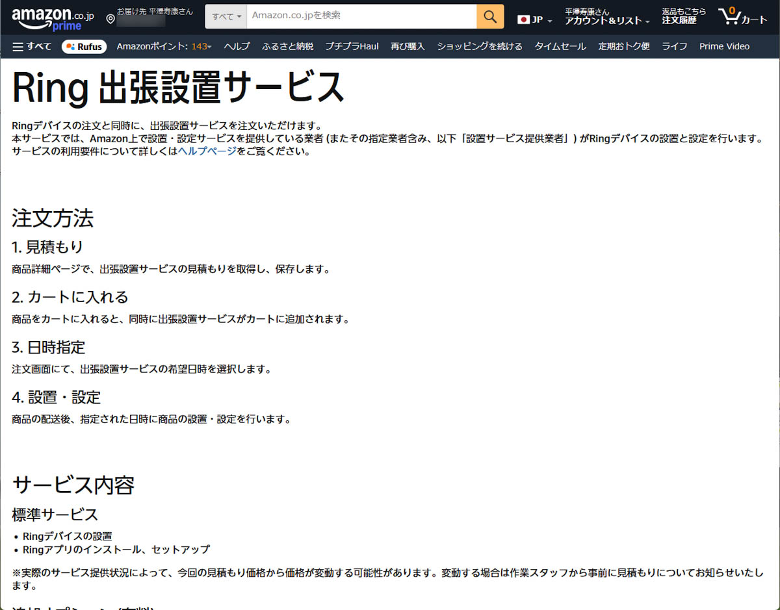The image size is (780, 610).
Task: Open the タイムセール nav item
Action: coord(560,47)
